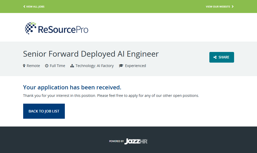Open the View Our Website link
This screenshot has height=153, width=257.
pos(218,6)
